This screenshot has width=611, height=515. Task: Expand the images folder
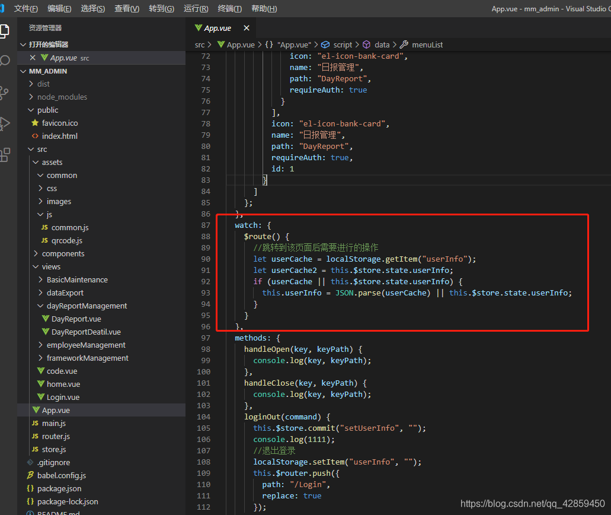(40, 201)
